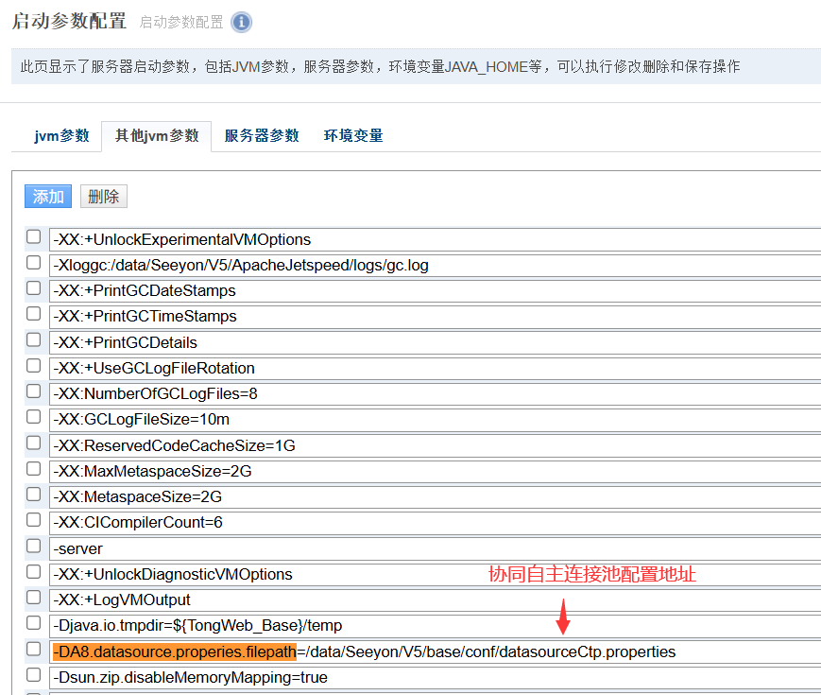Check the -XX:CICompilerCount=6 checkbox

point(33,520)
